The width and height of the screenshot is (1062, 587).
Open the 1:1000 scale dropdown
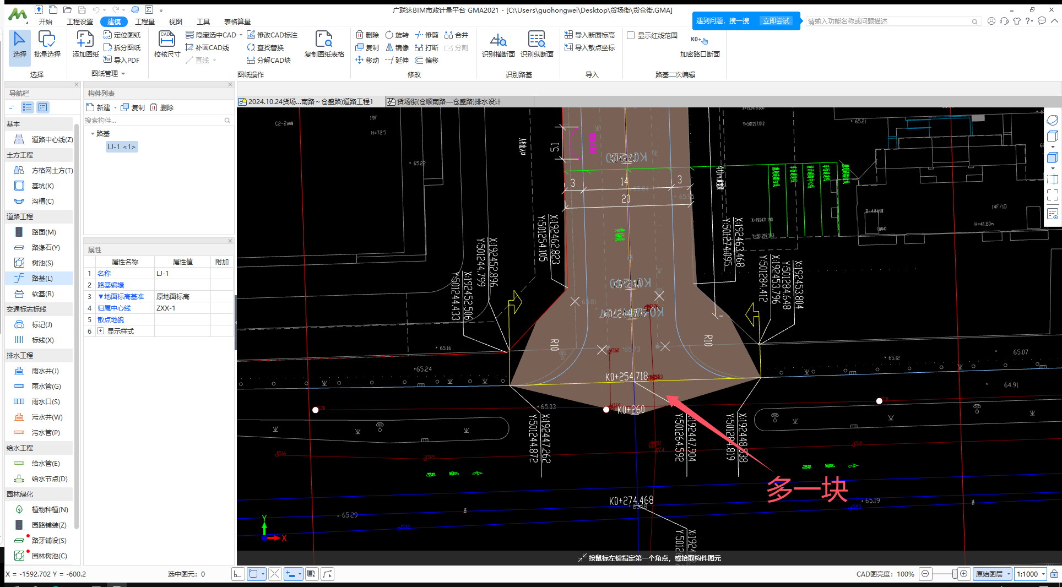[1043, 574]
